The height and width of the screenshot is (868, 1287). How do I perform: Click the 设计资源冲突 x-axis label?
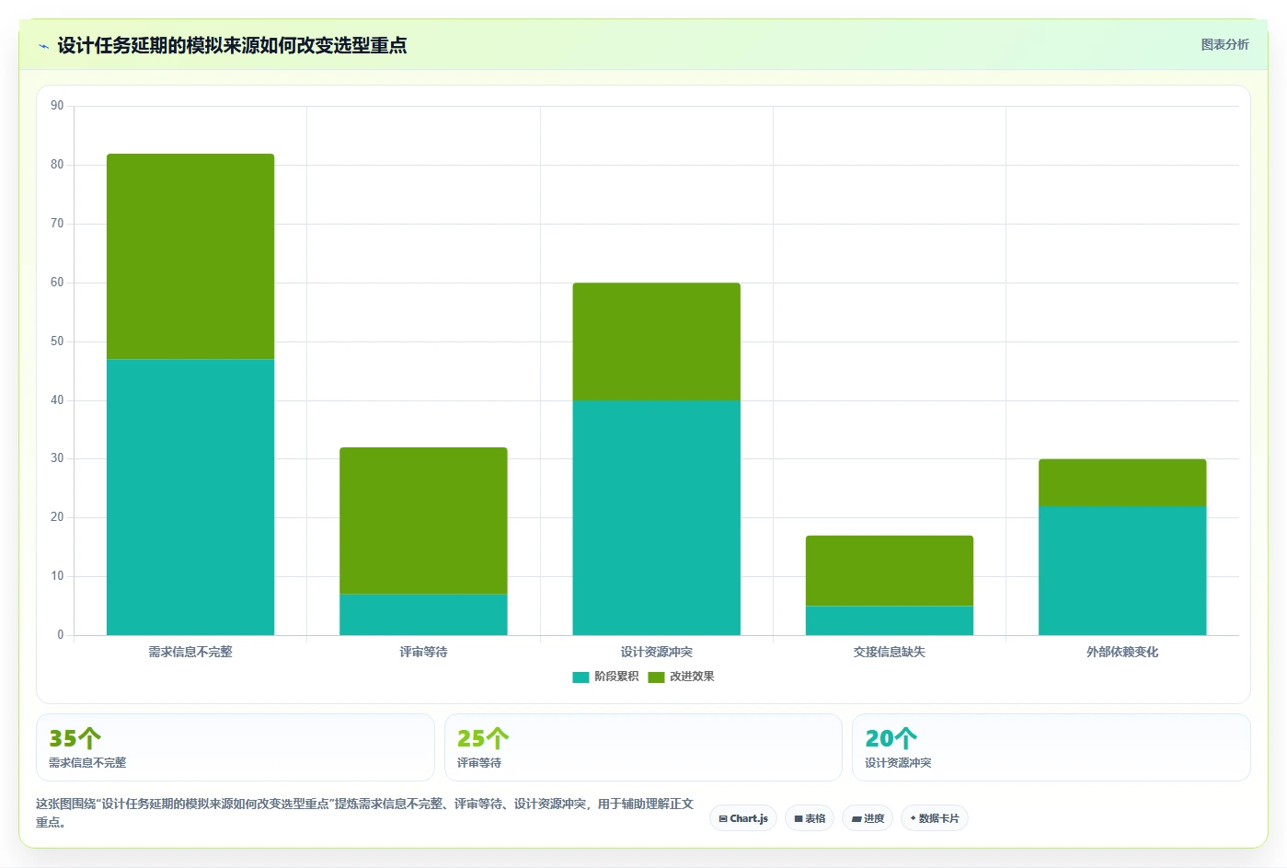click(656, 652)
